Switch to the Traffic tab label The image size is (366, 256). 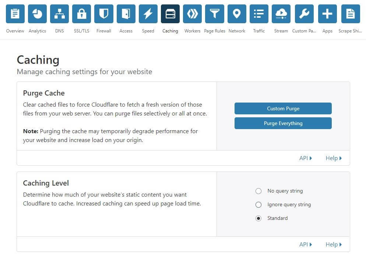click(x=259, y=31)
